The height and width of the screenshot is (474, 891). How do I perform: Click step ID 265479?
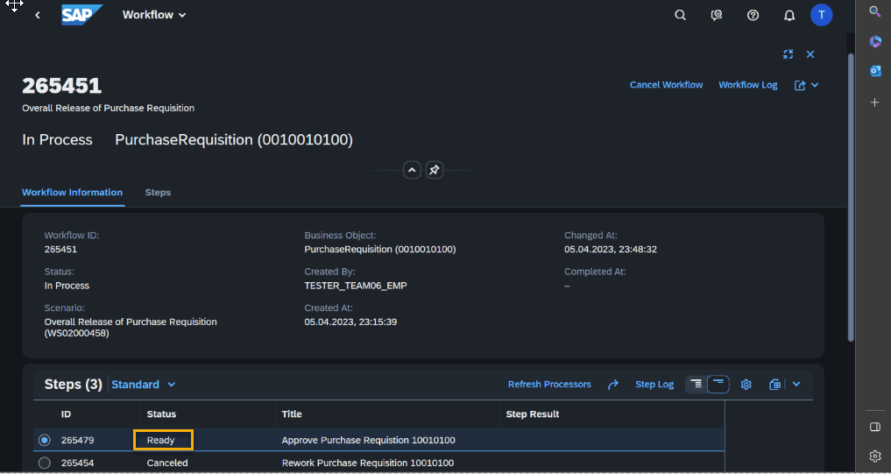77,440
